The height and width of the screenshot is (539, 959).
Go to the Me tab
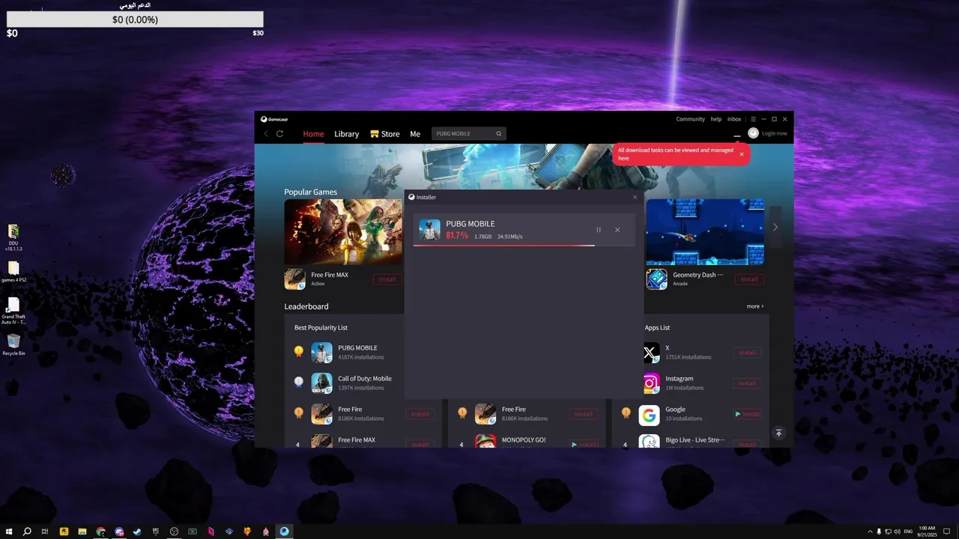[x=415, y=134]
